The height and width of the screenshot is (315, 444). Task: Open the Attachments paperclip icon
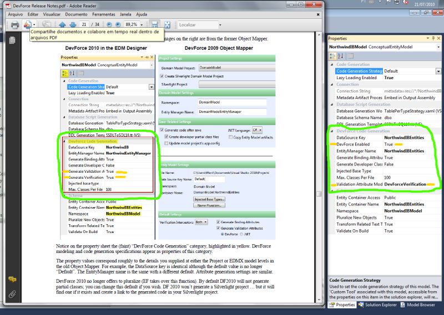tap(12, 293)
